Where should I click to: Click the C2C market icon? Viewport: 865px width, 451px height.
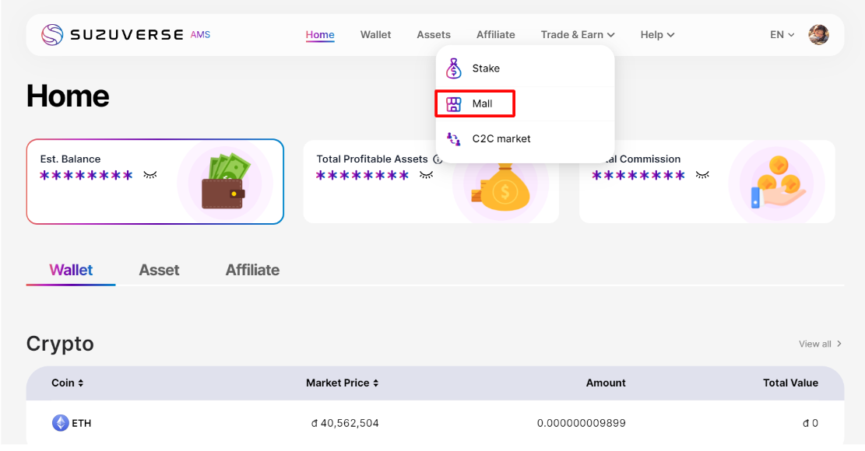(x=453, y=139)
